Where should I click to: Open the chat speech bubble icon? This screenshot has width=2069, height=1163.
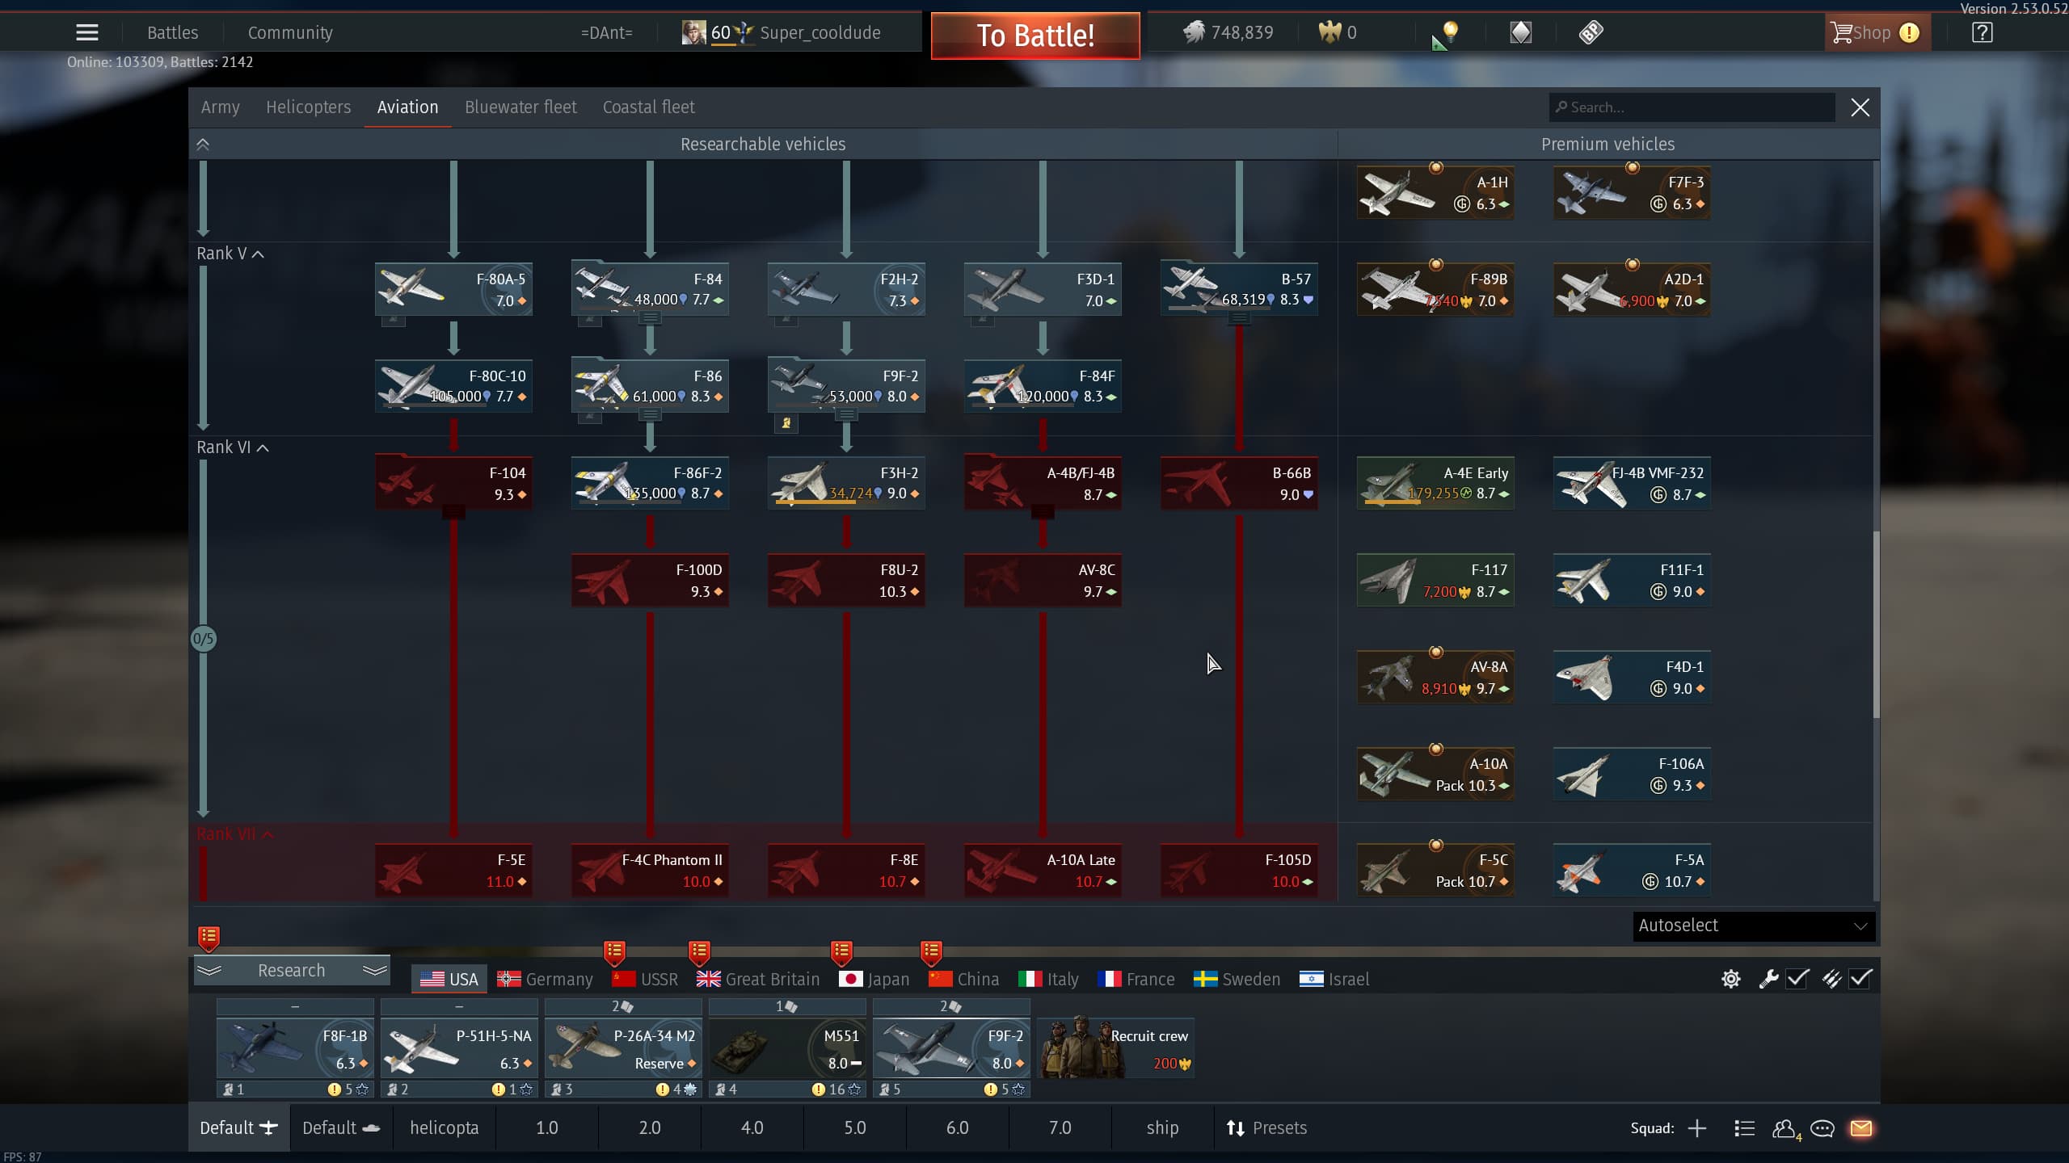click(1822, 1128)
